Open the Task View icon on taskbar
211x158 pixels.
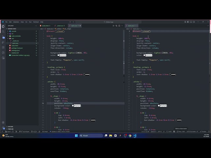pos(106,136)
